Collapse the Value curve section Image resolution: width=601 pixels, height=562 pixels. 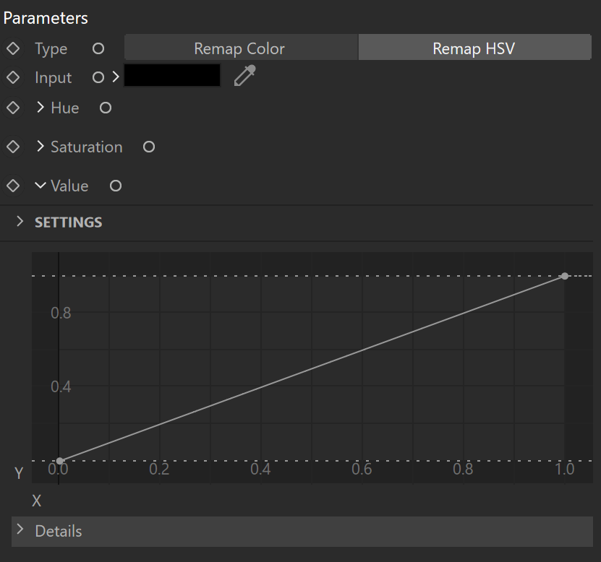(x=41, y=186)
